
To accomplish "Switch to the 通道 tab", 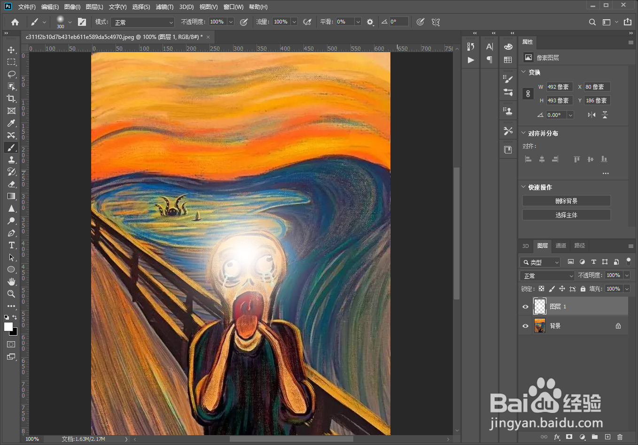I will coord(561,246).
